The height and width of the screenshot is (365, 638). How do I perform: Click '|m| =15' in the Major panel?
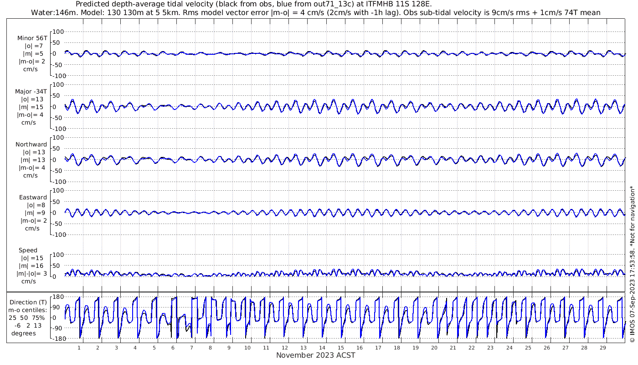point(33,107)
